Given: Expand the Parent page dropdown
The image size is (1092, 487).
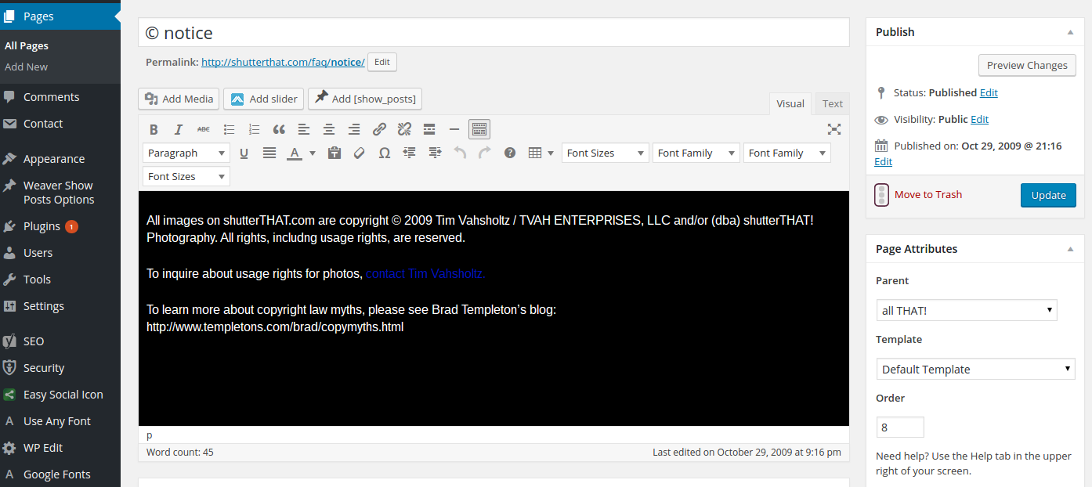Looking at the screenshot, I should click(966, 311).
